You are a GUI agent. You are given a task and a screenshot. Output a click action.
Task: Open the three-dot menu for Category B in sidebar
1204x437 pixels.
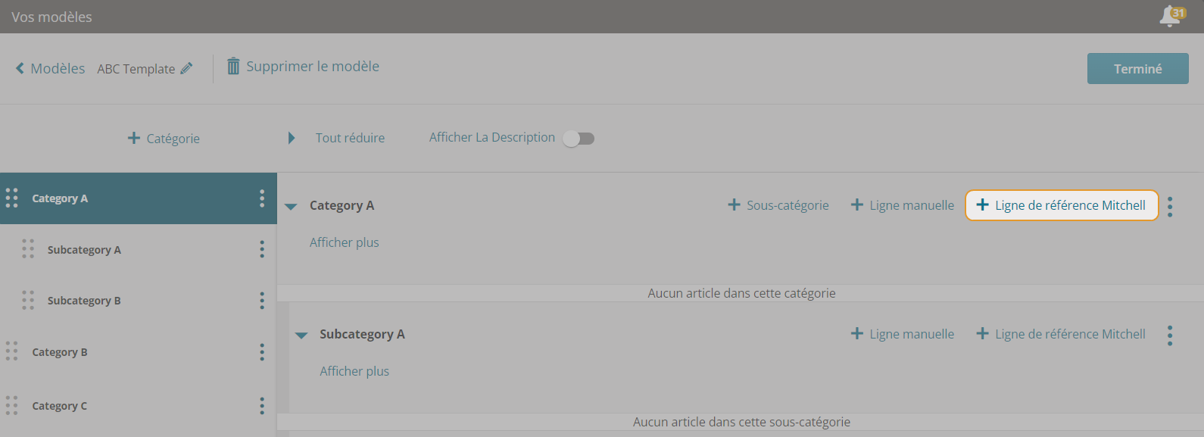coord(262,351)
